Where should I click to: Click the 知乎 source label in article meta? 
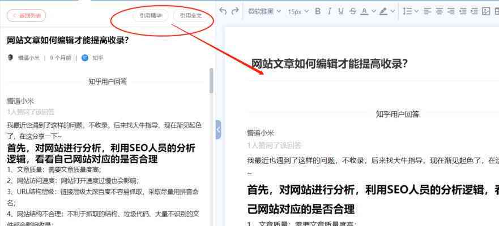(98, 58)
